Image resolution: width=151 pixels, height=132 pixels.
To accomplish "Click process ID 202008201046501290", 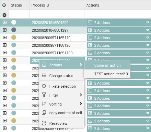I will coord(50,23).
